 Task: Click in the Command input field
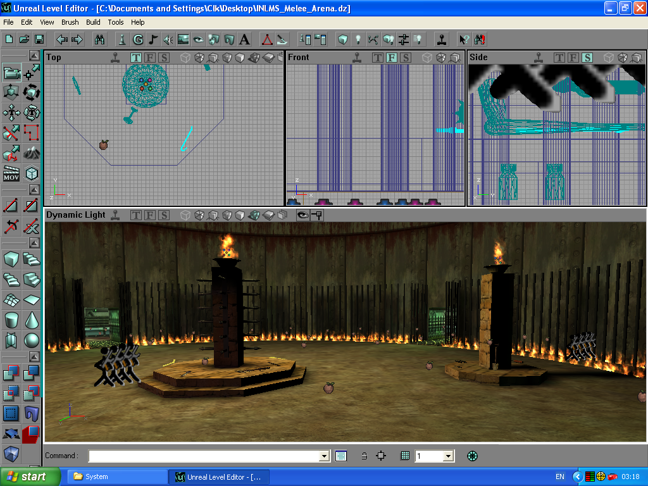tap(204, 456)
